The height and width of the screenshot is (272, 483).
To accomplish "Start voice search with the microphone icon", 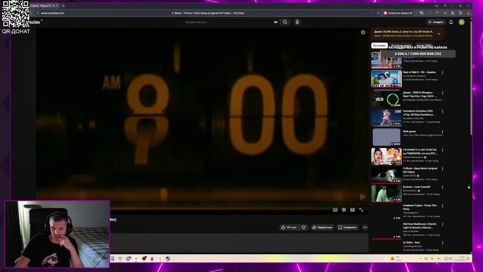I will [297, 22].
